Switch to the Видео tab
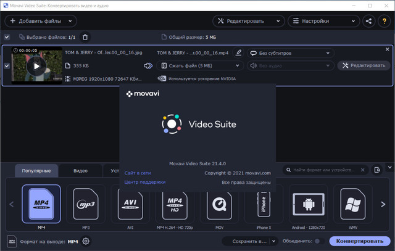Screen dimensions: 395x251 coord(80,170)
